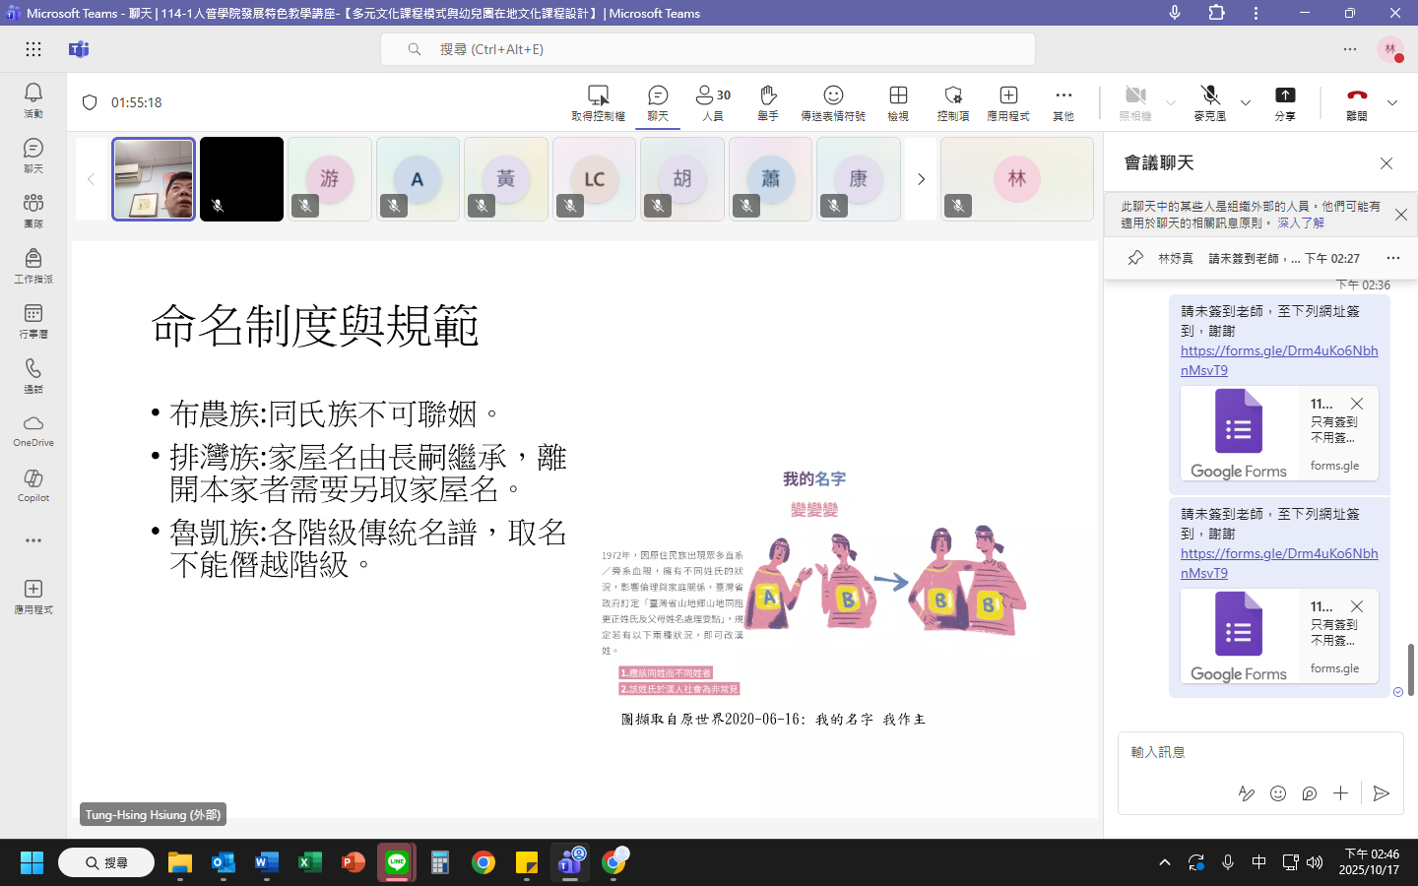Image resolution: width=1418 pixels, height=886 pixels.
Task: Toggle the meeting chat (聊天) panel
Action: click(658, 102)
